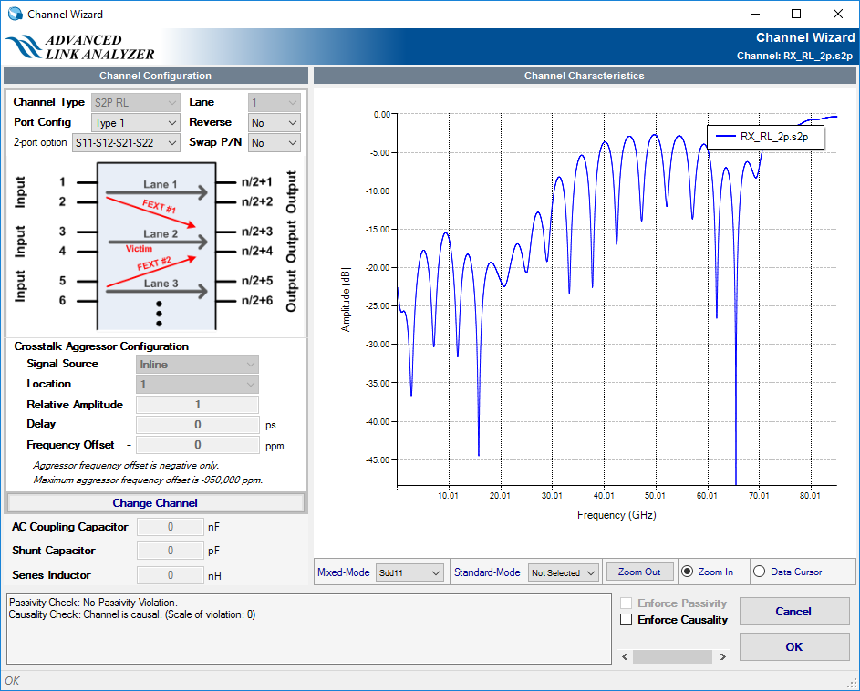860x691 pixels.
Task: Enable the Enforce Causality checkbox
Action: tap(627, 620)
